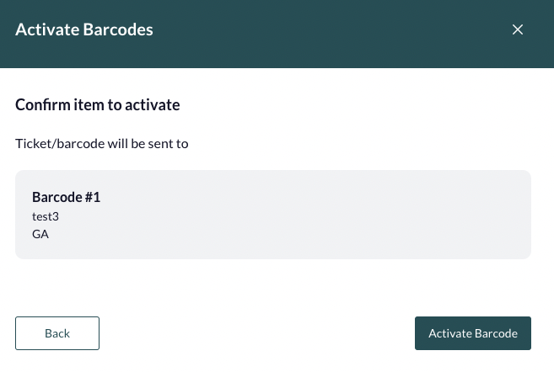Go to the previous step via Back
554x372 pixels.
point(57,333)
